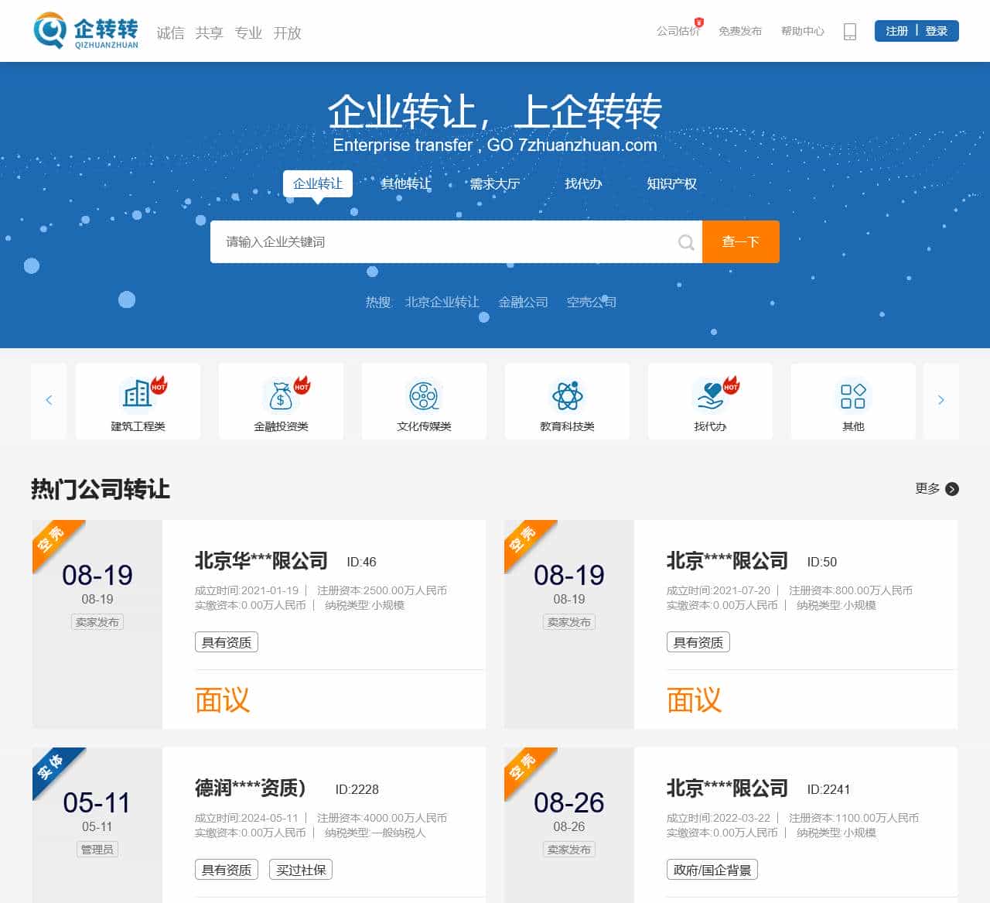Click the left carousel arrow

coord(49,400)
